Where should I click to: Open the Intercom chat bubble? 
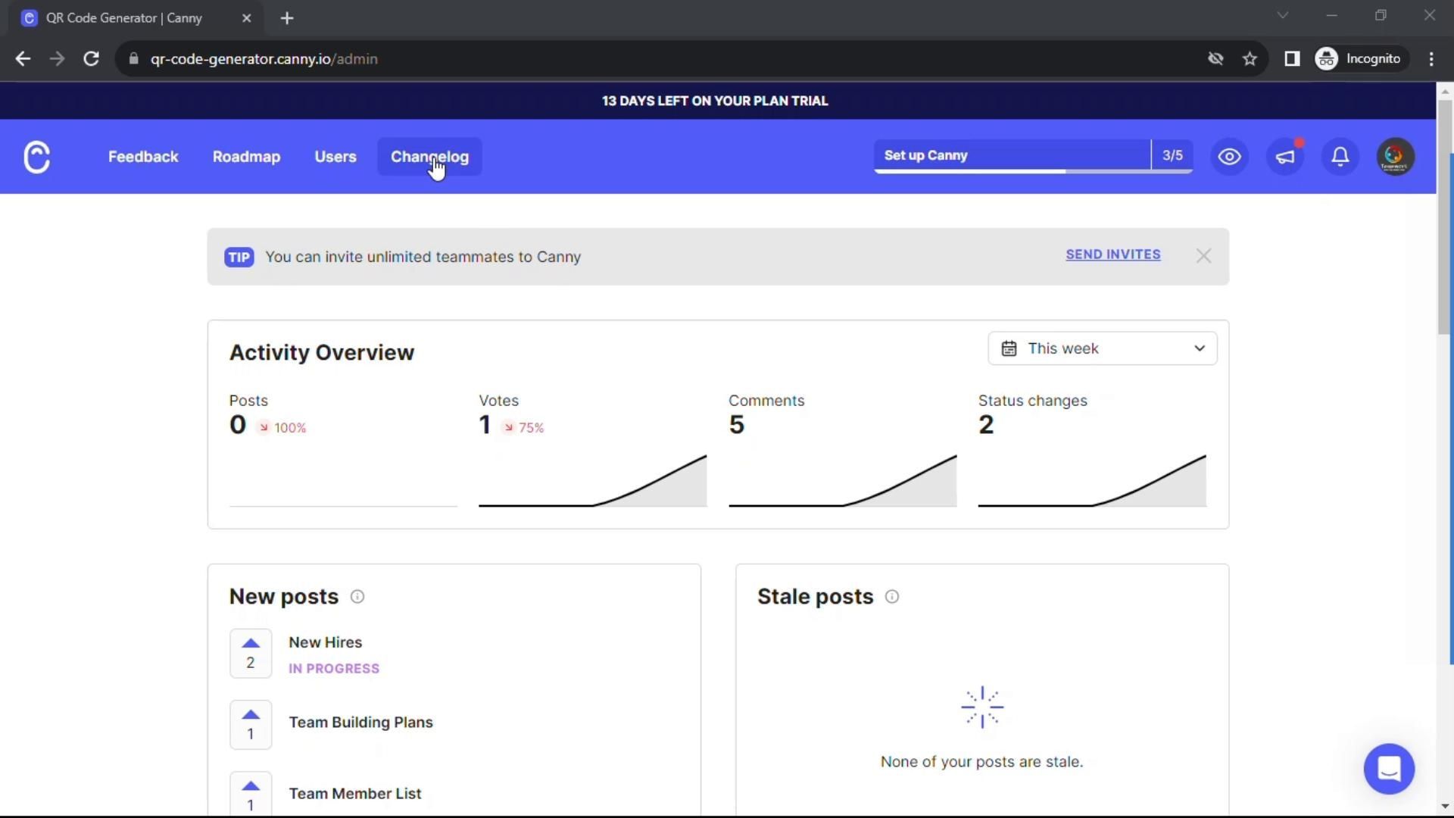pyautogui.click(x=1389, y=769)
